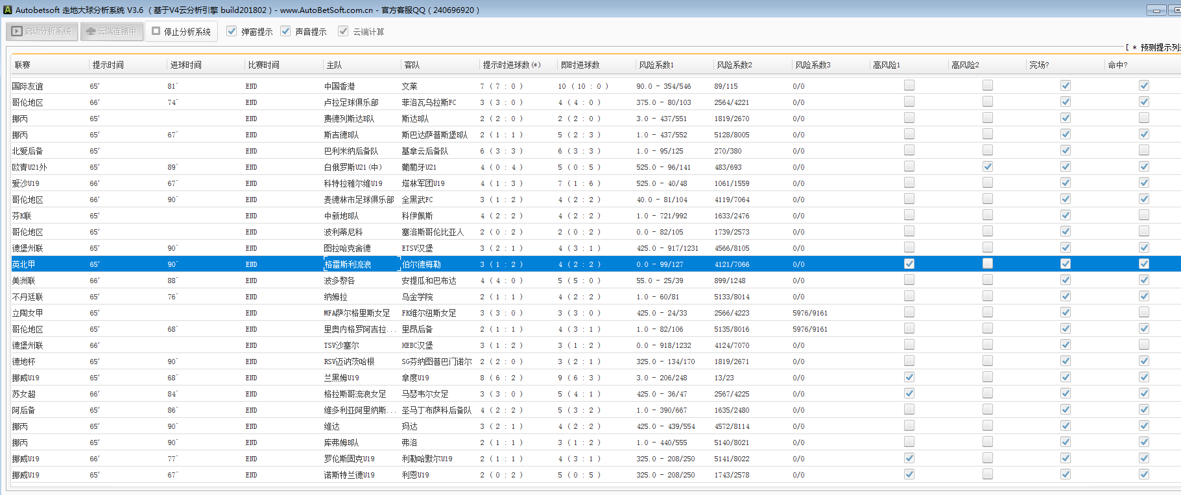The image size is (1181, 495).
Task: Sort the table by 风险系数1 header
Action: 656,65
